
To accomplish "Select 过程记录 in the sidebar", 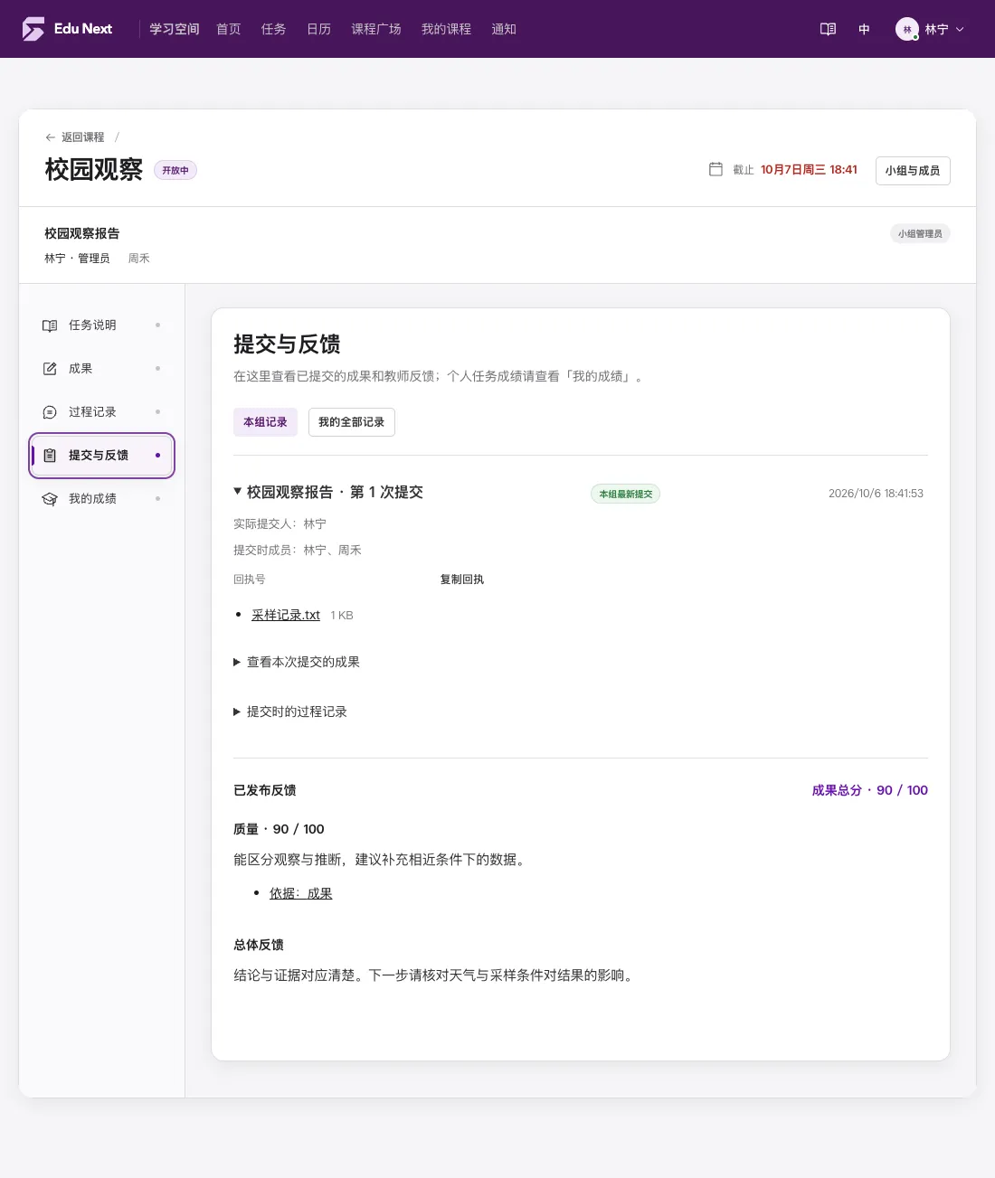I will tap(101, 412).
